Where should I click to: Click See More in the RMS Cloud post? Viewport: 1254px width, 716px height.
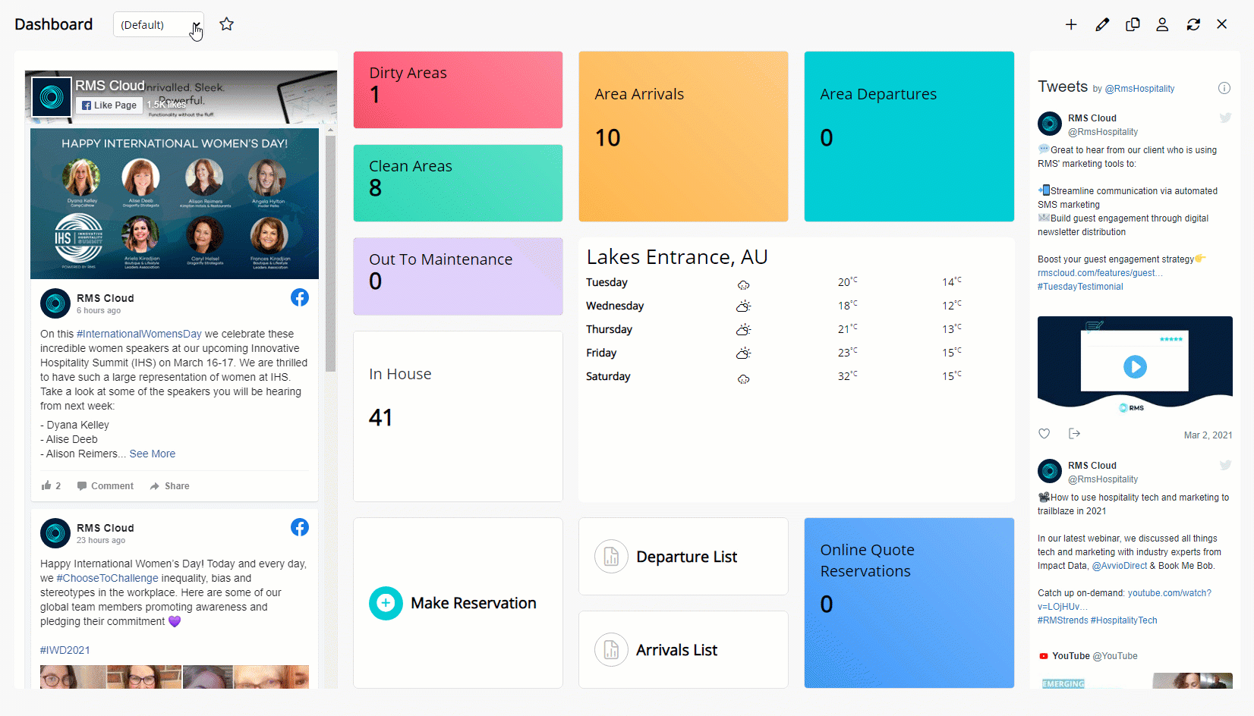pyautogui.click(x=152, y=454)
